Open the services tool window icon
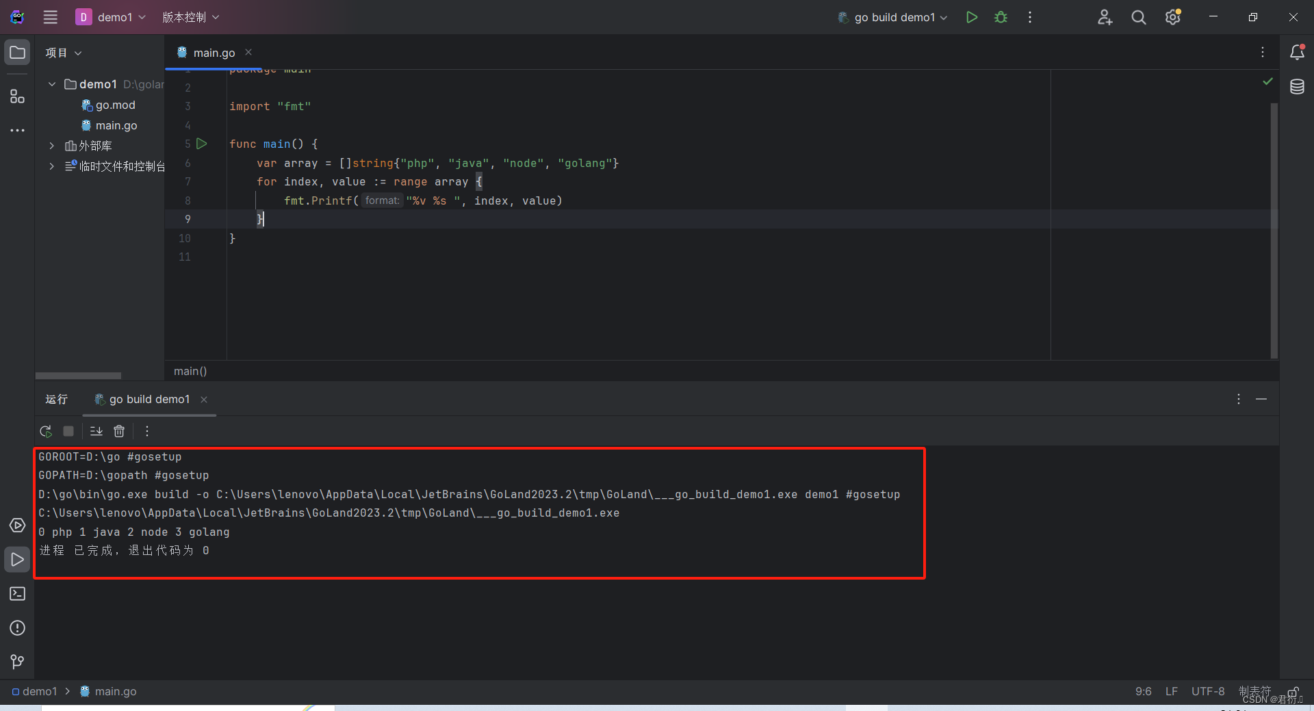Screen dimensions: 1314x711 tap(18, 526)
